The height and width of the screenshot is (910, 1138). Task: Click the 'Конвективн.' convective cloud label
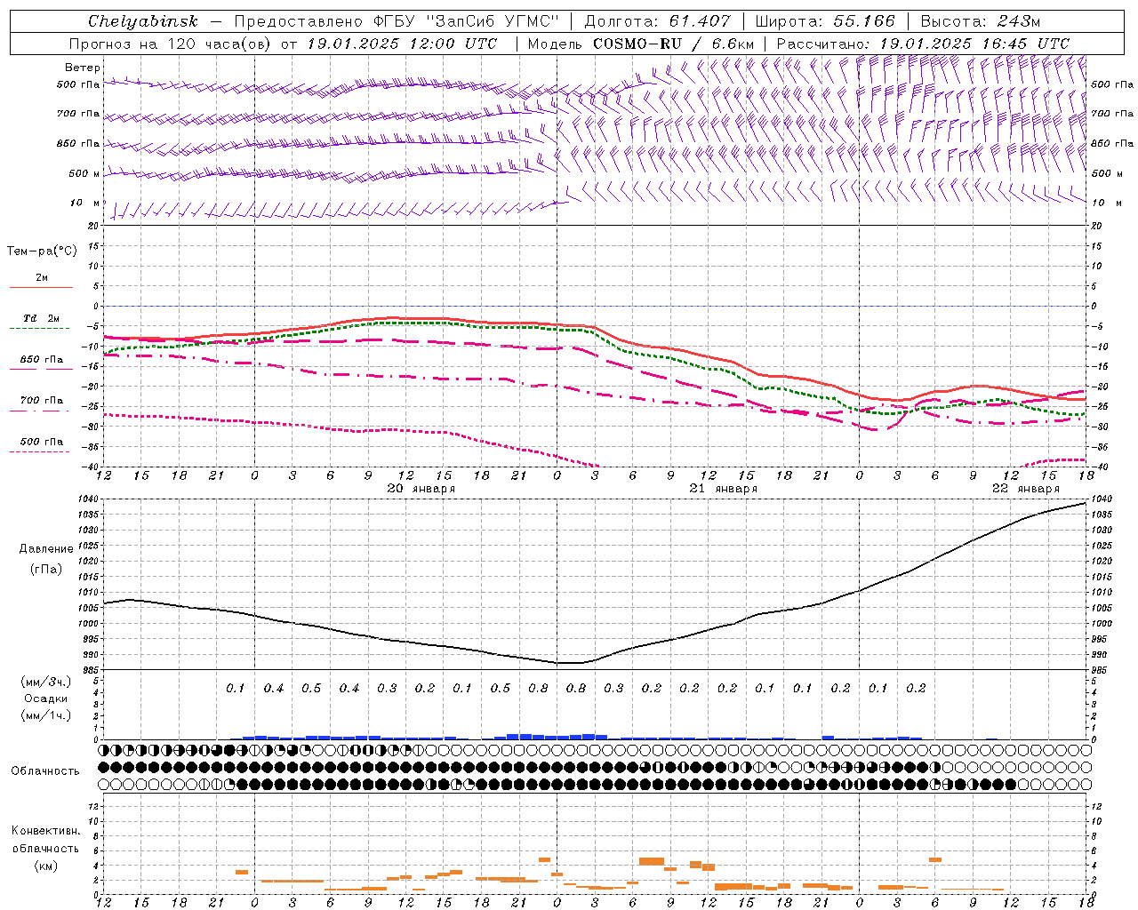(45, 831)
